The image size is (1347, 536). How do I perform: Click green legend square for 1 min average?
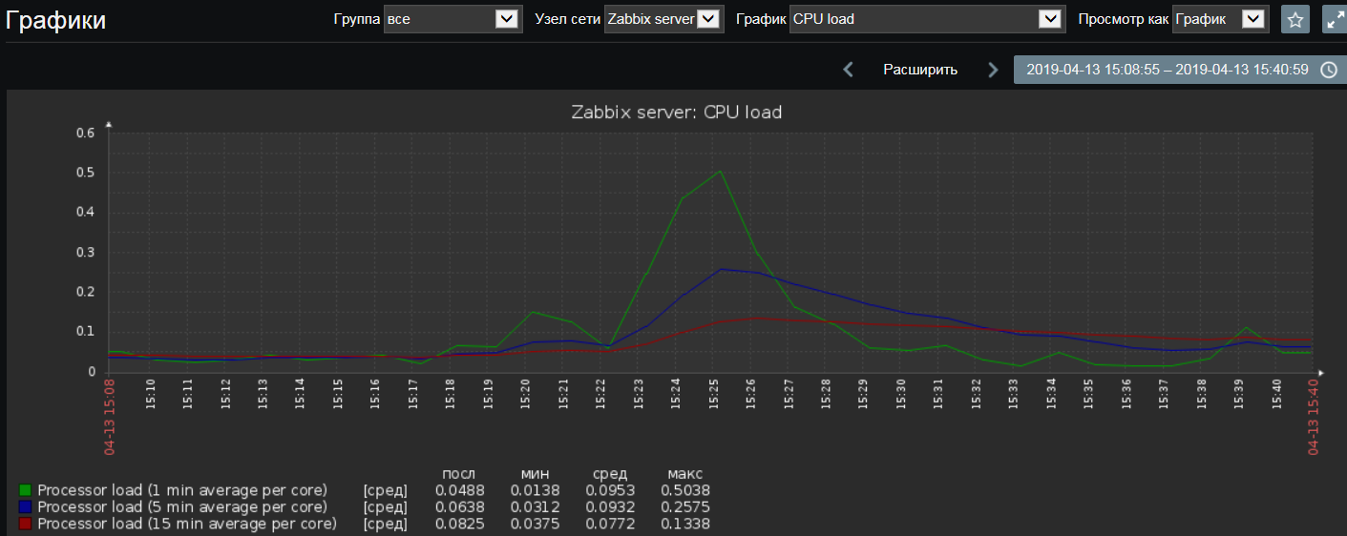pyautogui.click(x=25, y=490)
